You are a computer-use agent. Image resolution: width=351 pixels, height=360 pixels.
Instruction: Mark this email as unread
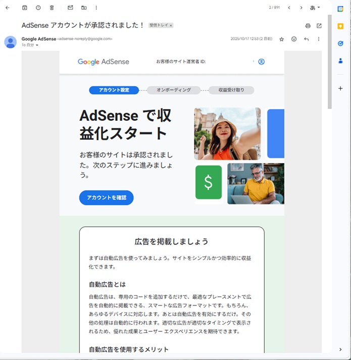click(x=70, y=8)
